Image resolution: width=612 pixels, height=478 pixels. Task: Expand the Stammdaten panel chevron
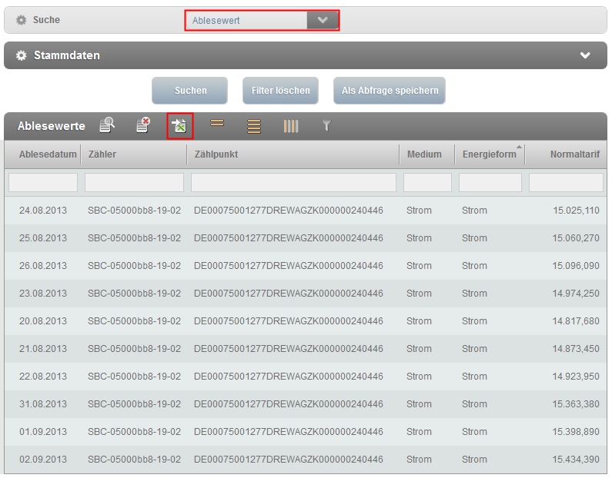tap(585, 55)
